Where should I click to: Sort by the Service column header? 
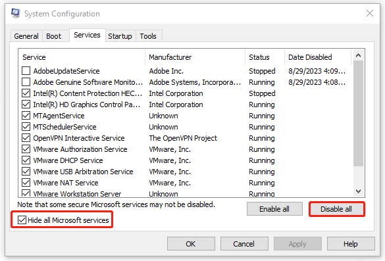coord(82,57)
